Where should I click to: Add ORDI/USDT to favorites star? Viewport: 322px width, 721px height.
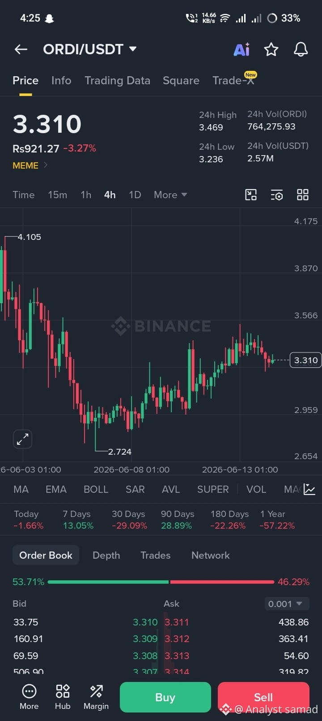coord(271,49)
